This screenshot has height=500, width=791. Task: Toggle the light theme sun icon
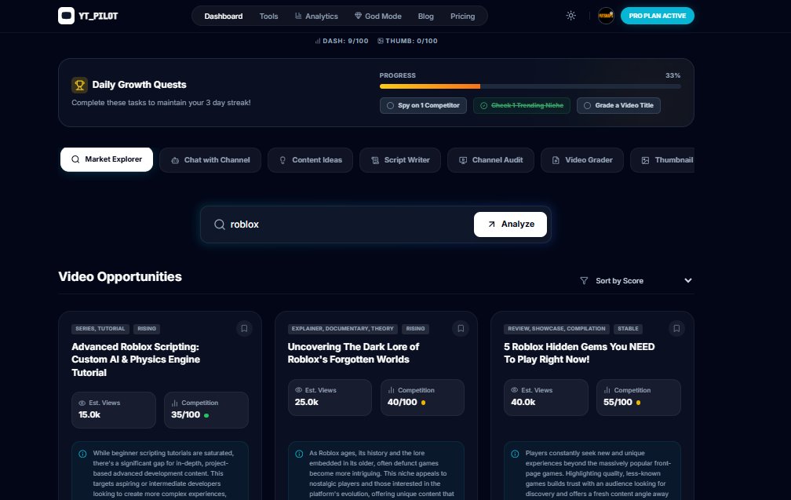coord(571,16)
